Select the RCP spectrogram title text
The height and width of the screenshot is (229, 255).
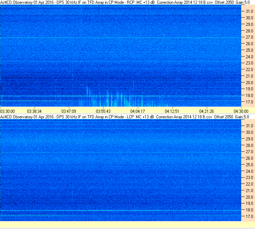click(125, 2)
